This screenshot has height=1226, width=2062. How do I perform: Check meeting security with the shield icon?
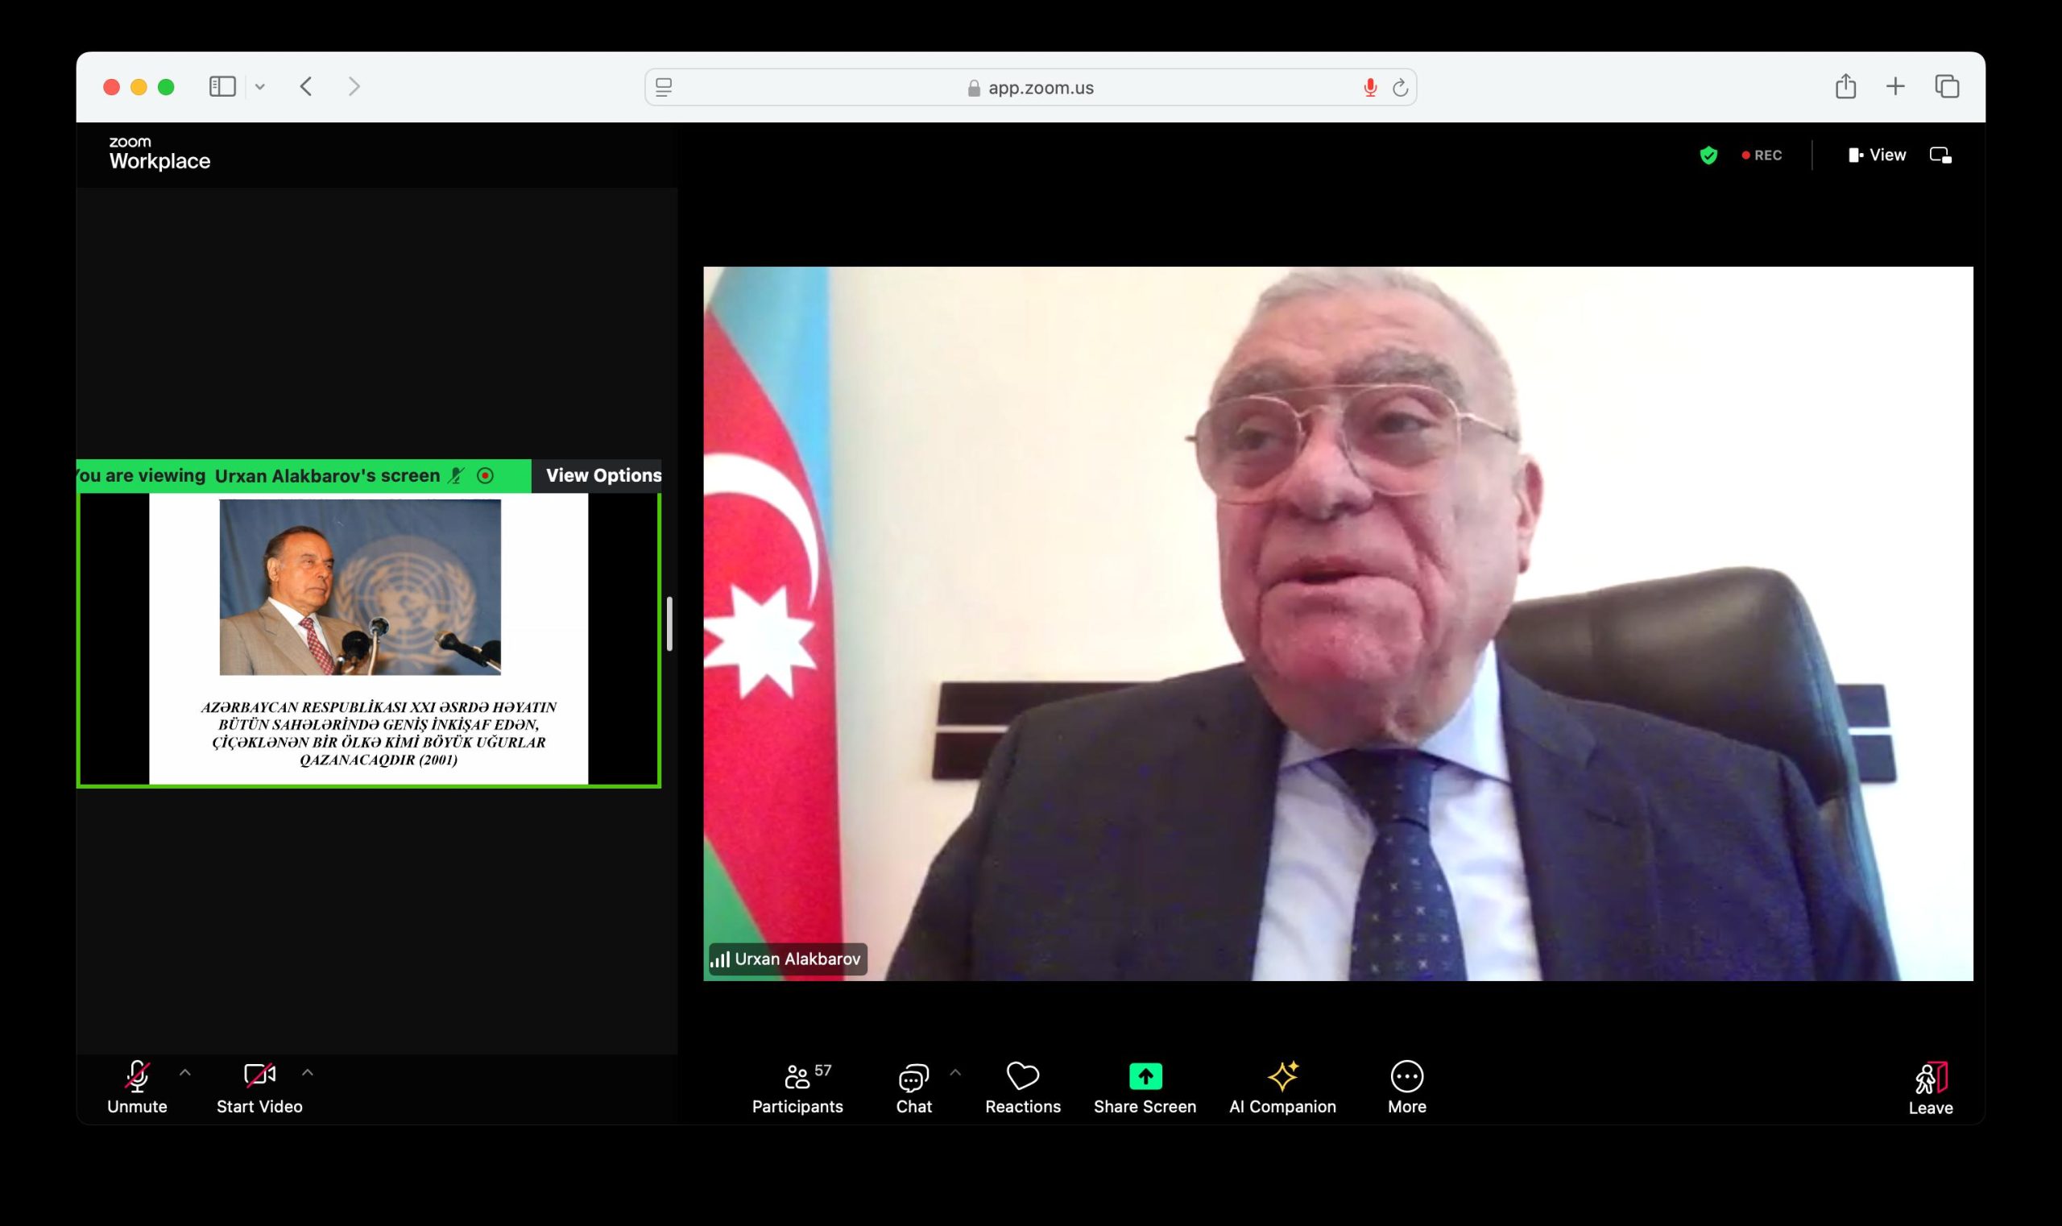click(x=1708, y=155)
